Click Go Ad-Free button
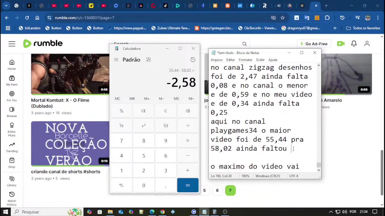The image size is (385, 216). (313, 44)
